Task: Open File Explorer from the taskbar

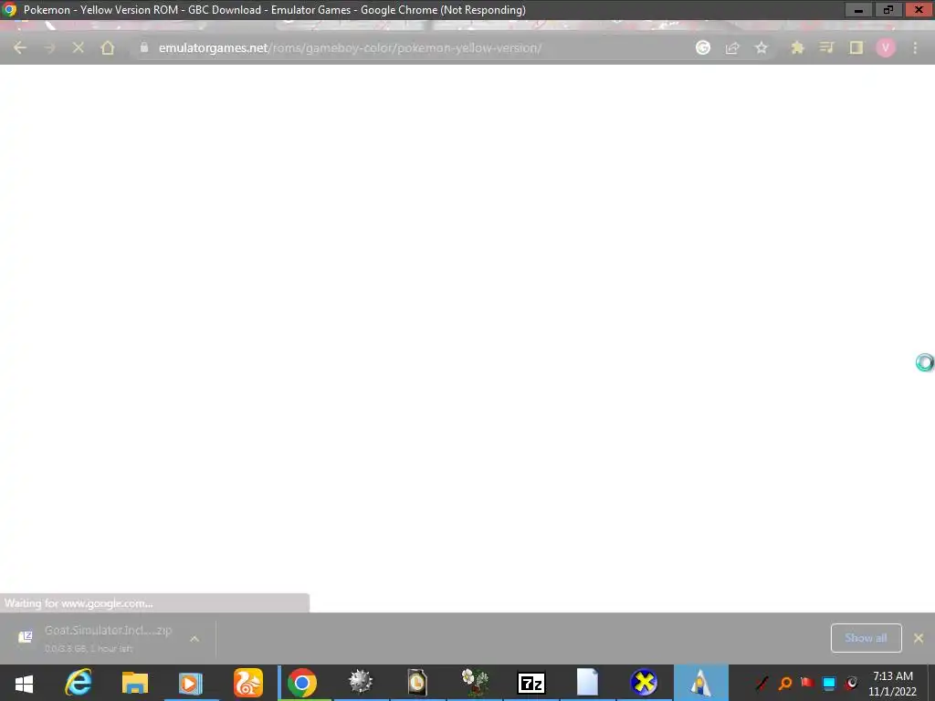Action: (135, 683)
